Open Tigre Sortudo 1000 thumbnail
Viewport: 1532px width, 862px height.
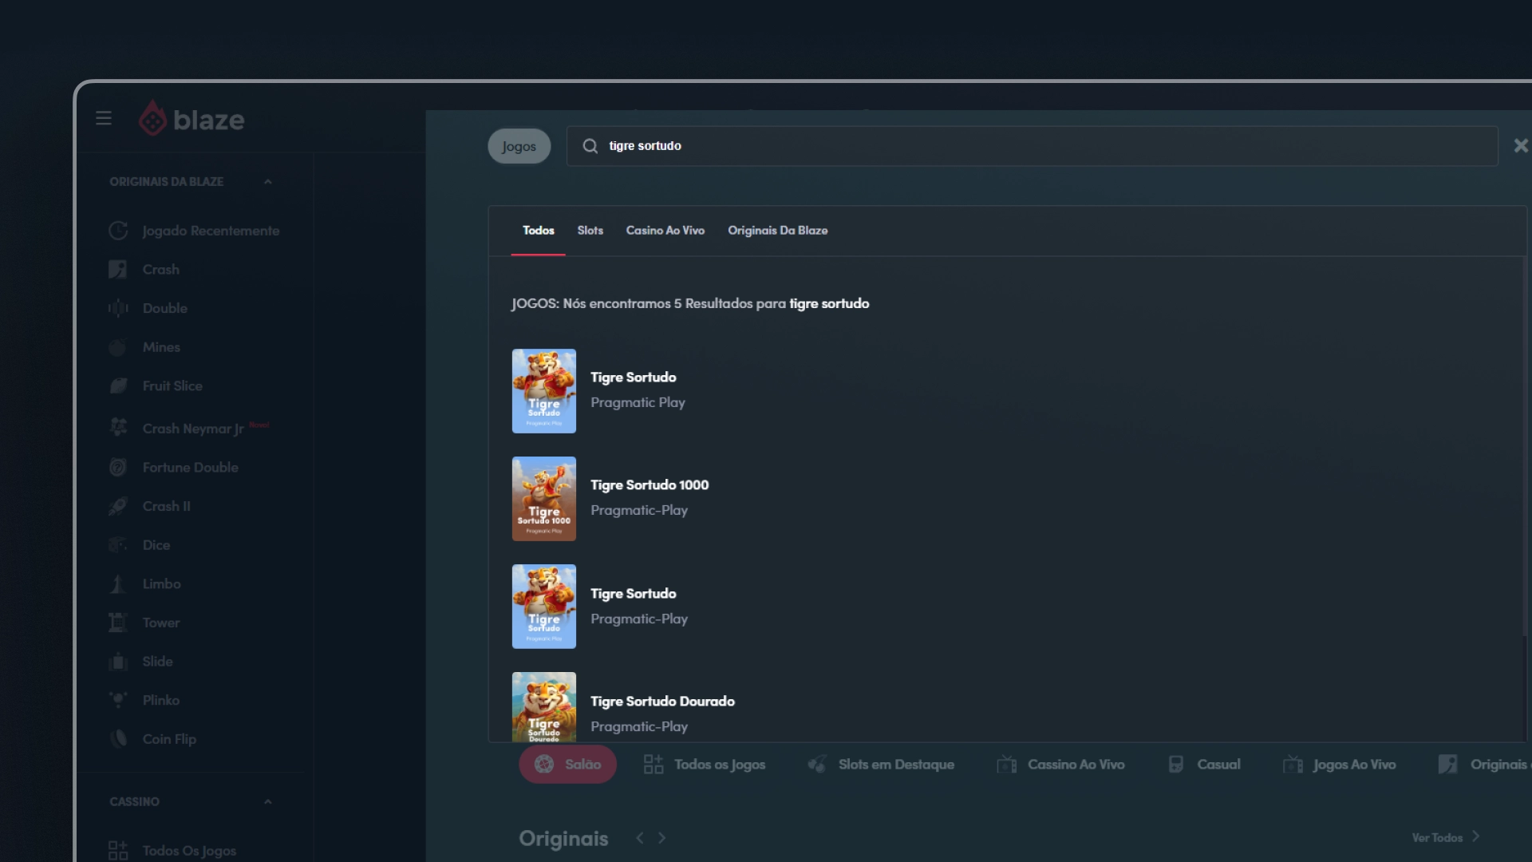544,499
